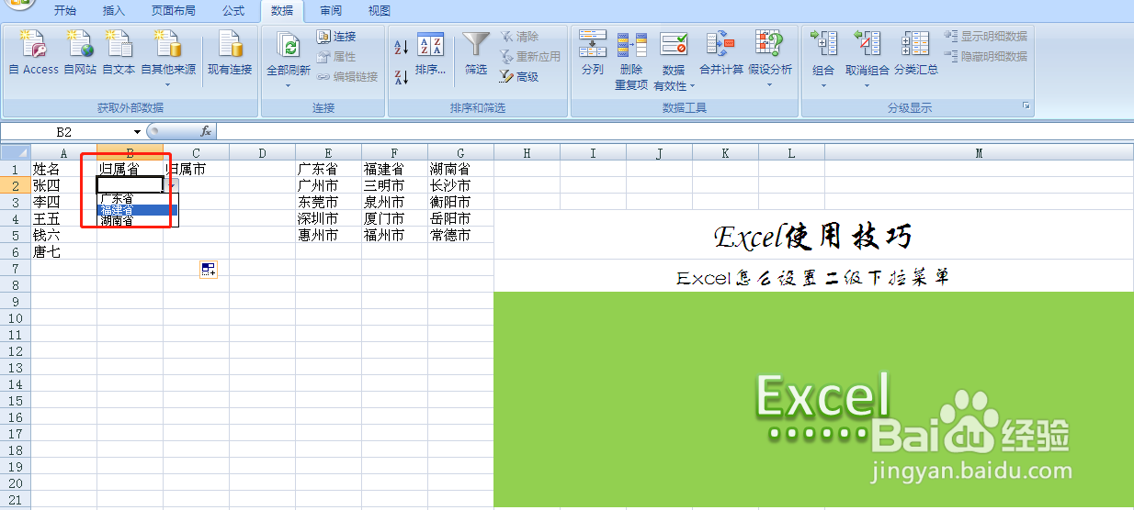The height and width of the screenshot is (510, 1134).
Task: Sort descending Z to A
Action: coord(401,77)
